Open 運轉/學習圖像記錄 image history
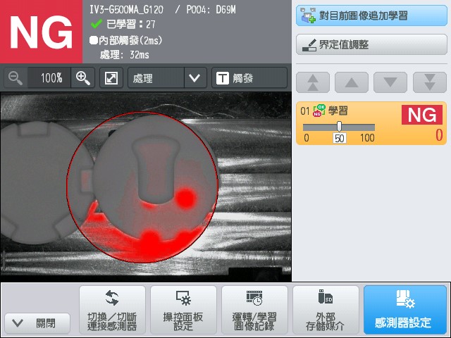Image resolution: width=451 pixels, height=338 pixels. click(x=254, y=310)
